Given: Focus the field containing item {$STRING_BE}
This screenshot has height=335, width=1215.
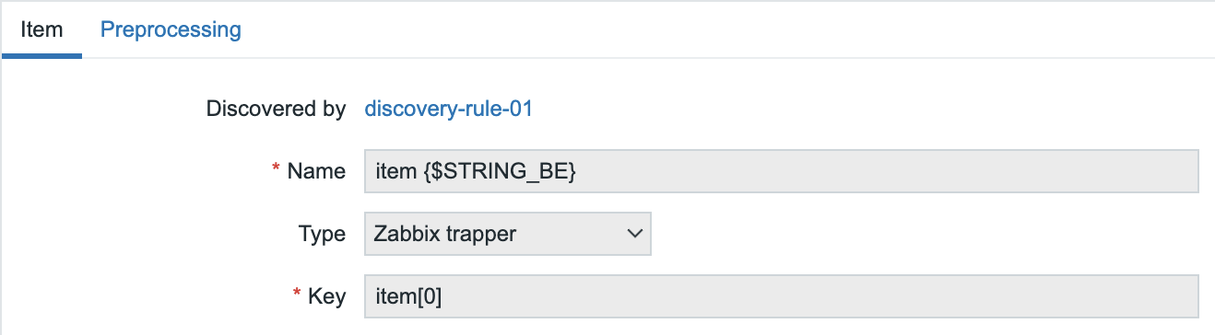Looking at the screenshot, I should (782, 171).
